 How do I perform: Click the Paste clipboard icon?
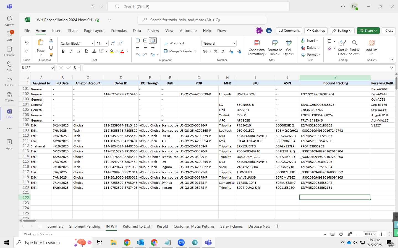click(x=41, y=42)
